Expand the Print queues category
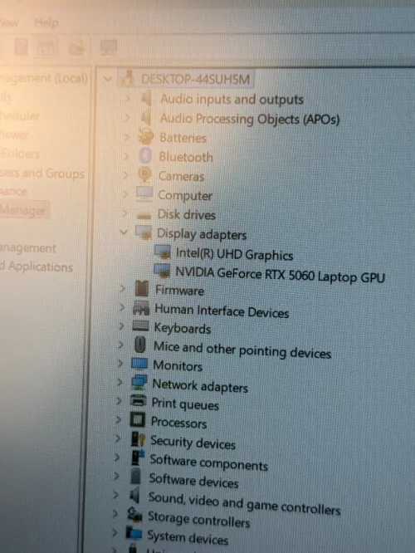This screenshot has width=415, height=553. 119,401
